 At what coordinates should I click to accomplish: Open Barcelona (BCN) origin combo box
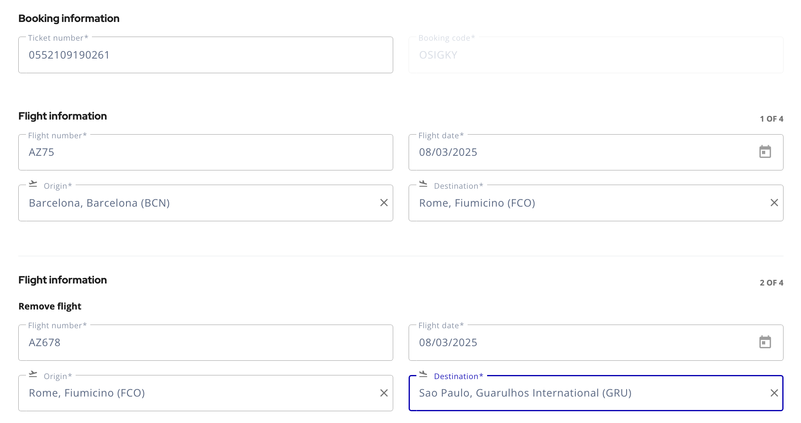[199, 203]
